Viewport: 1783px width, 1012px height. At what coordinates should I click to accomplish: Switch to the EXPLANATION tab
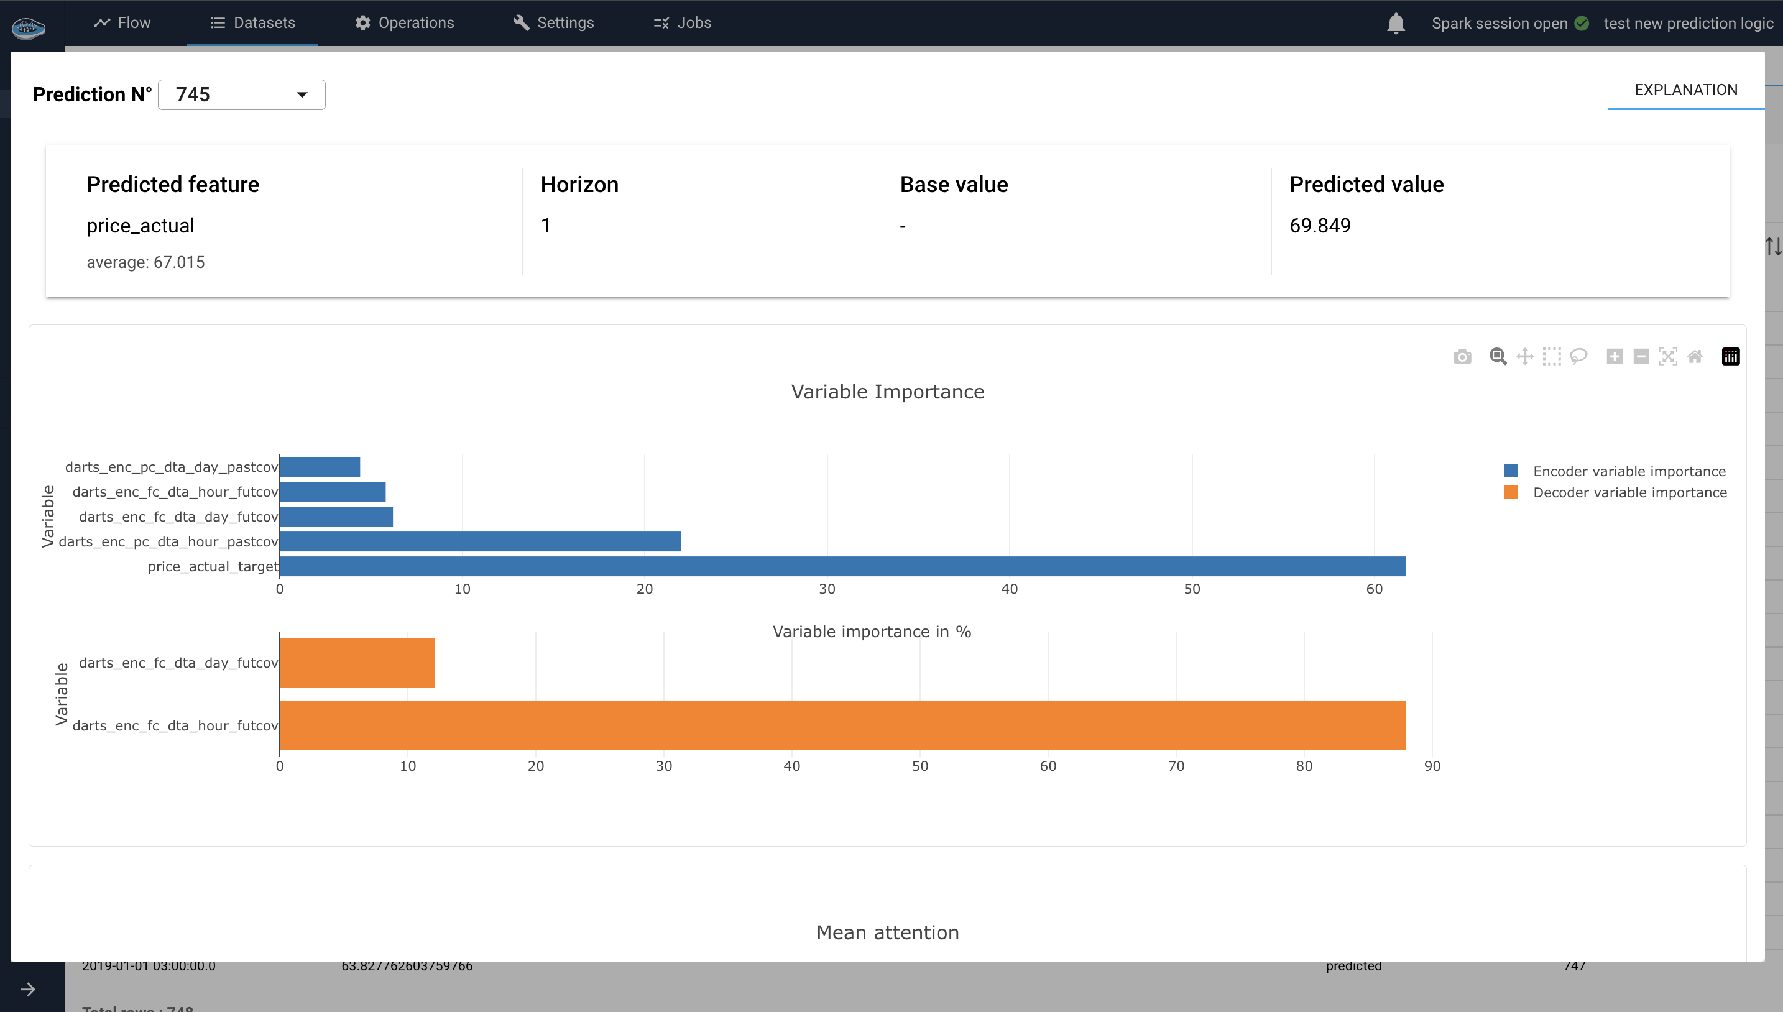(1685, 90)
